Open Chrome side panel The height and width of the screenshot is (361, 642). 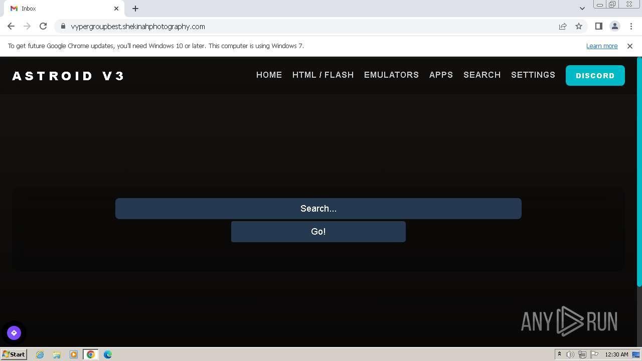[x=599, y=27]
